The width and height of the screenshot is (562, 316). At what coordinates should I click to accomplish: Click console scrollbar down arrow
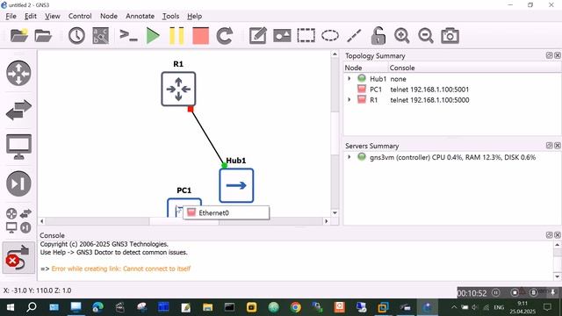[x=557, y=276]
